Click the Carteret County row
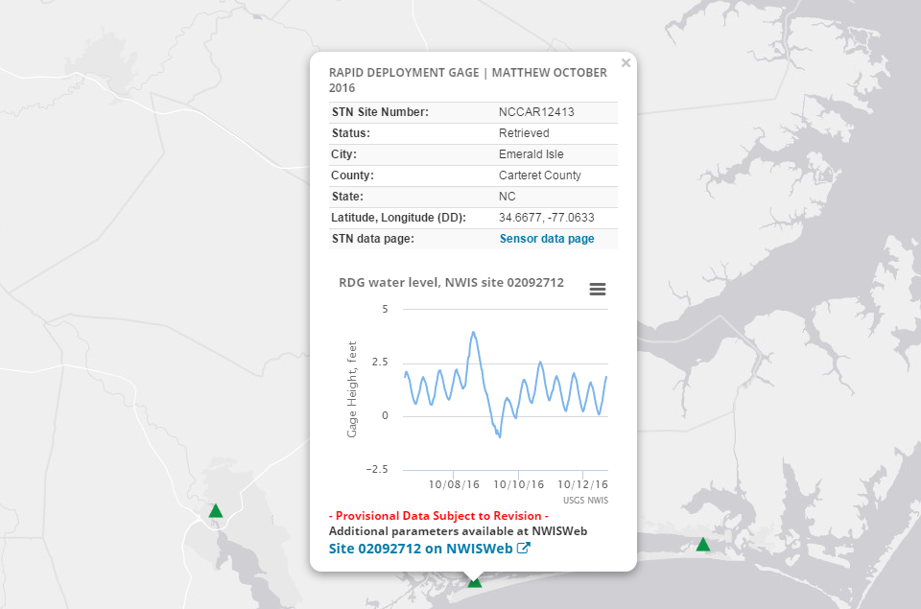The height and width of the screenshot is (609, 921). [541, 176]
